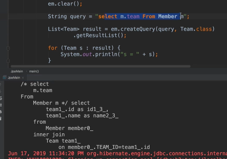Click JpaMain in the breadcrumb bar

17,71
